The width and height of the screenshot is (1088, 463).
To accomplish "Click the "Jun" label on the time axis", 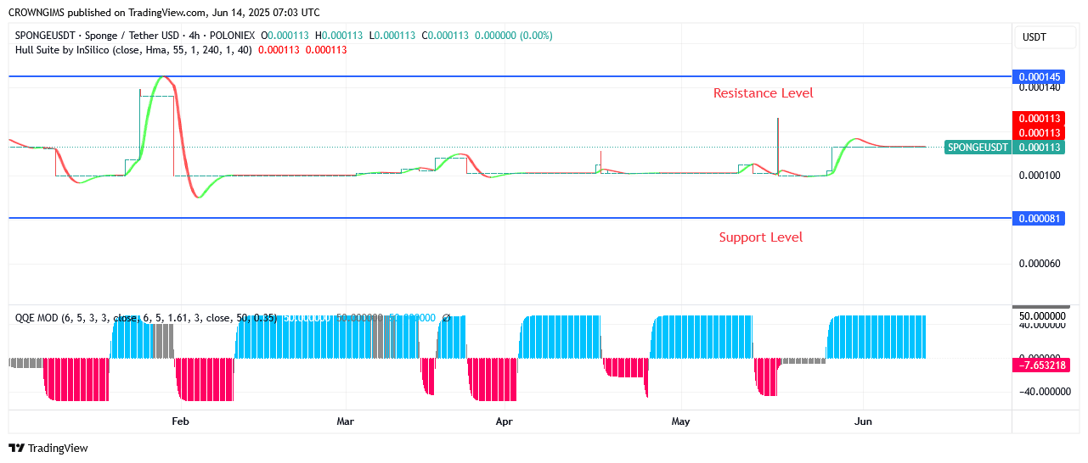I will point(863,421).
